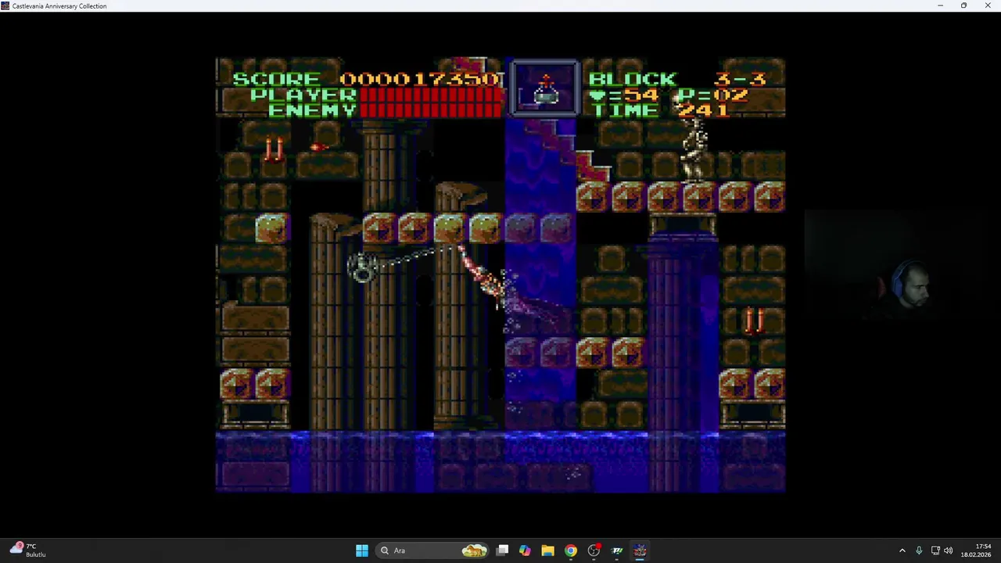Click the red player health bar
1001x563 pixels.
tap(431, 95)
